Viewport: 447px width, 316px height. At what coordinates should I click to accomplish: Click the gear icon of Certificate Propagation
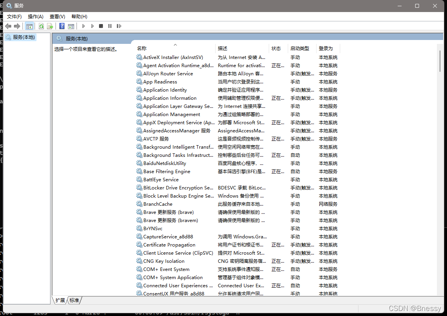click(x=139, y=245)
